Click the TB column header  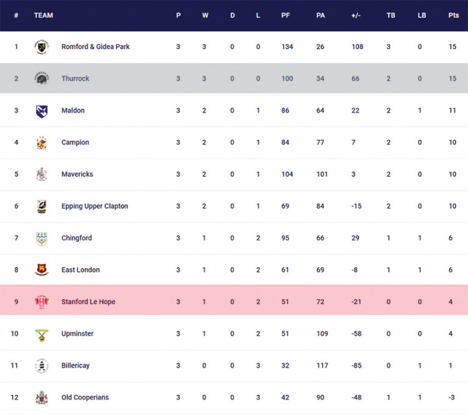click(x=389, y=16)
